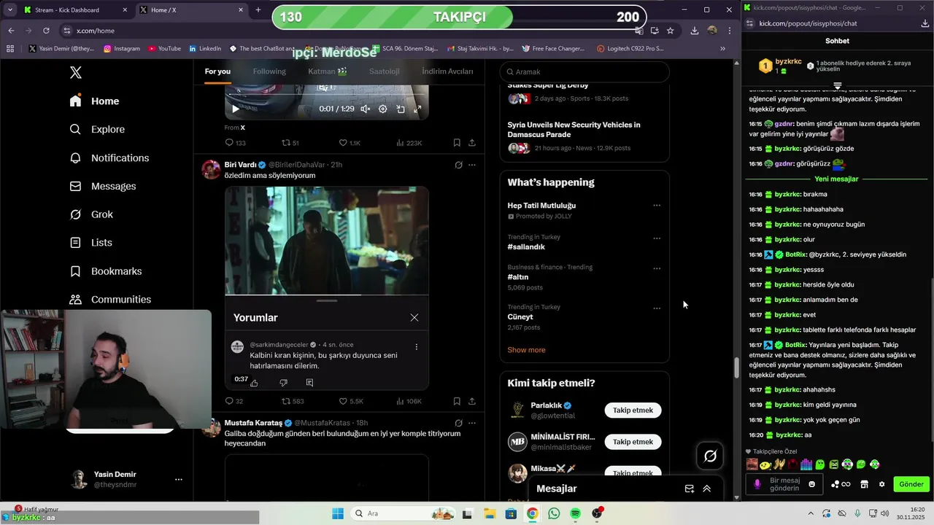This screenshot has width=934, height=525.
Task: Reply to Biri Vardı post with 32 replies
Action: click(234, 401)
